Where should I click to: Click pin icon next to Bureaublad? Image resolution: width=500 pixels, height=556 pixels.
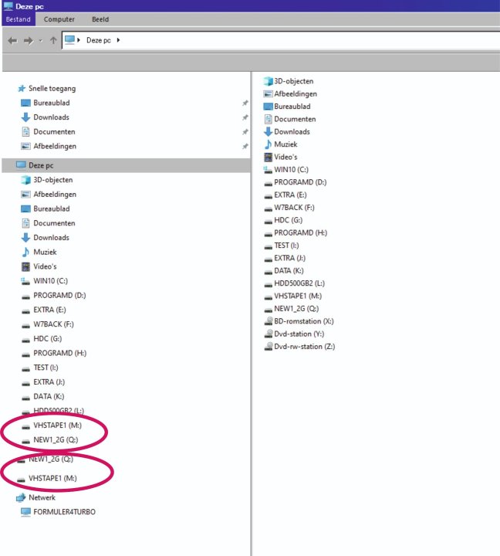[x=245, y=103]
